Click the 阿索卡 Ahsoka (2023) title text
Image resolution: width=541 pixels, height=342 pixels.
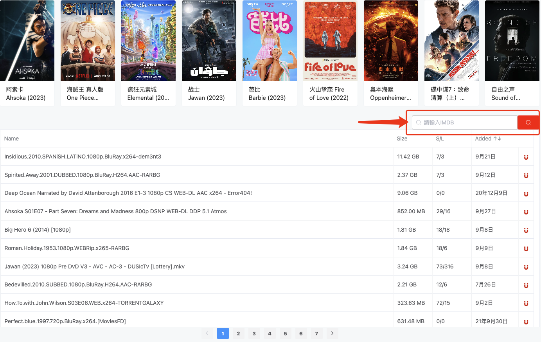pyautogui.click(x=26, y=94)
